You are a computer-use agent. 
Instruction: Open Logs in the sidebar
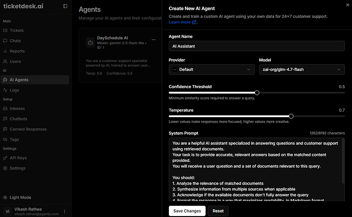[35, 90]
